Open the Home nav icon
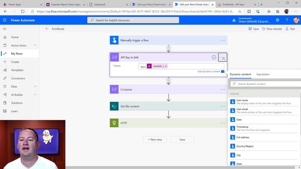Image resolution: width=301 pixels, height=169 pixels. coord(5,37)
